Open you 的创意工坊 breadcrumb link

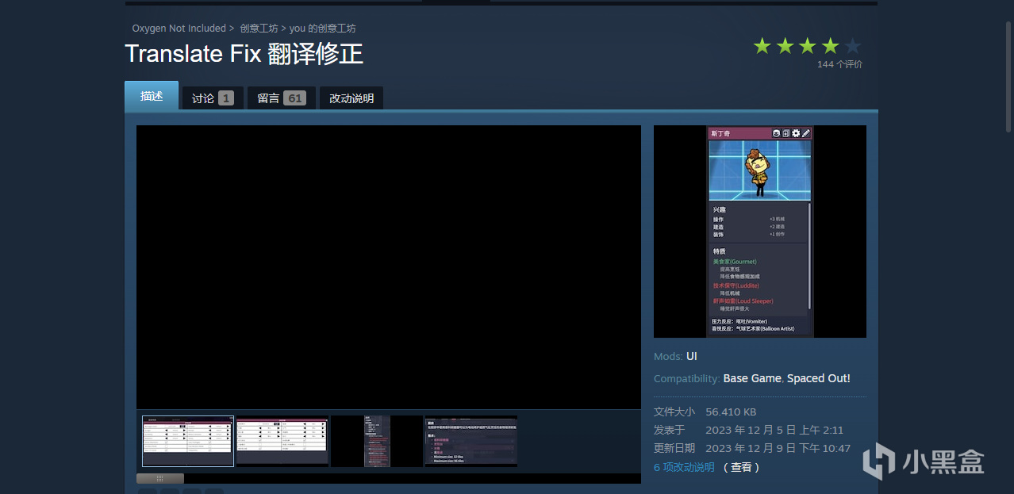tap(323, 29)
